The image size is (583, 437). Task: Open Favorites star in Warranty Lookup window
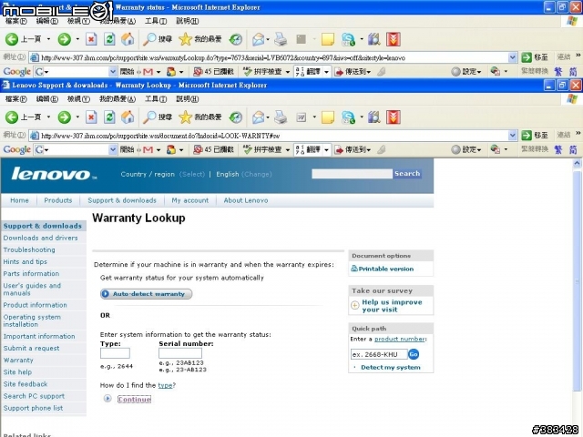(x=185, y=117)
